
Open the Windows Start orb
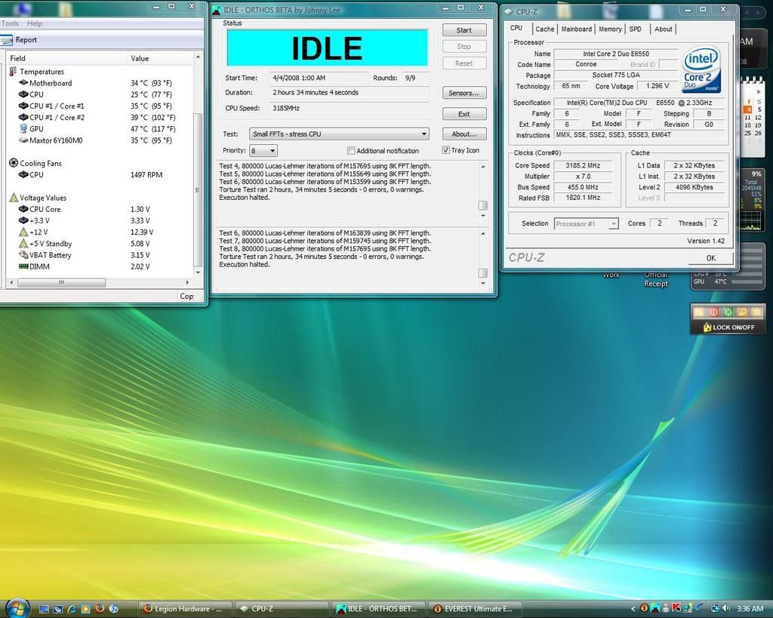click(x=17, y=607)
